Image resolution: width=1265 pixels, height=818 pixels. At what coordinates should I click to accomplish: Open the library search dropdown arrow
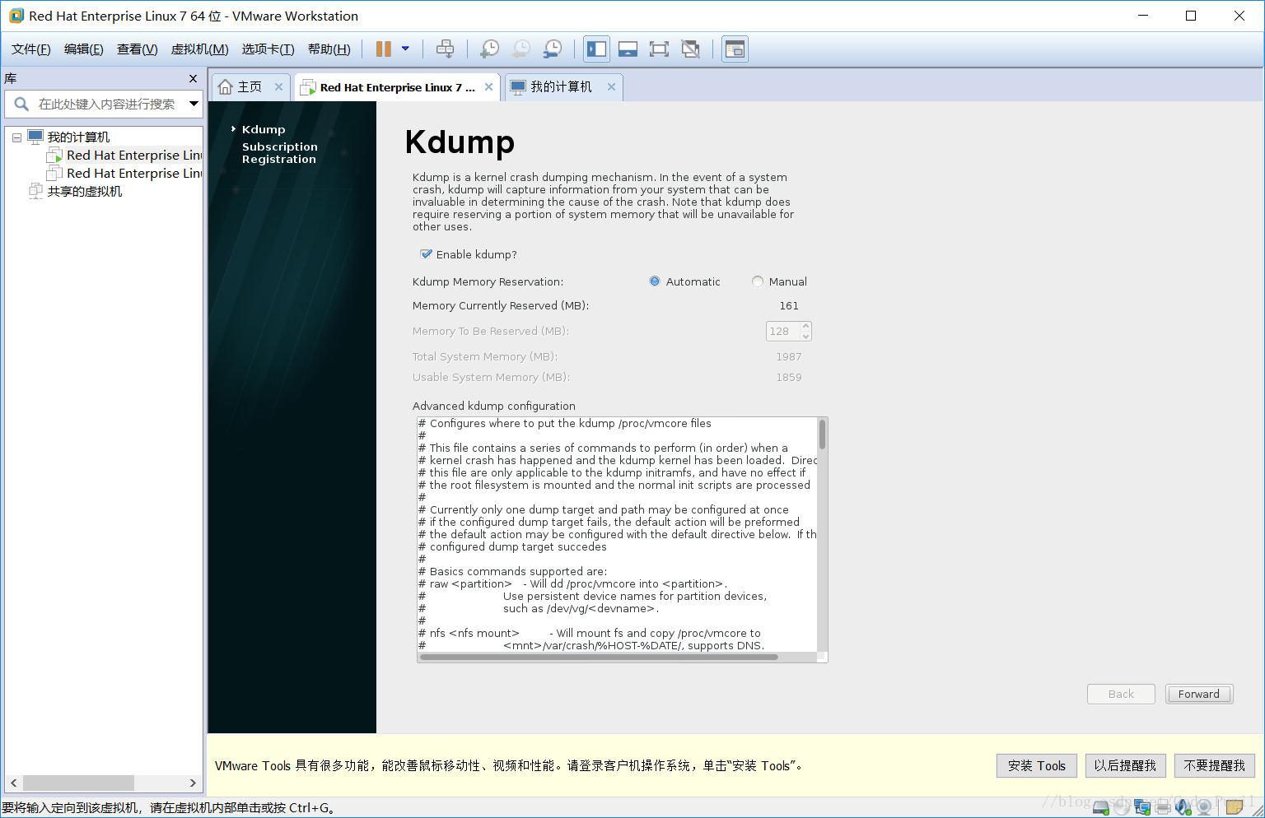tap(194, 104)
